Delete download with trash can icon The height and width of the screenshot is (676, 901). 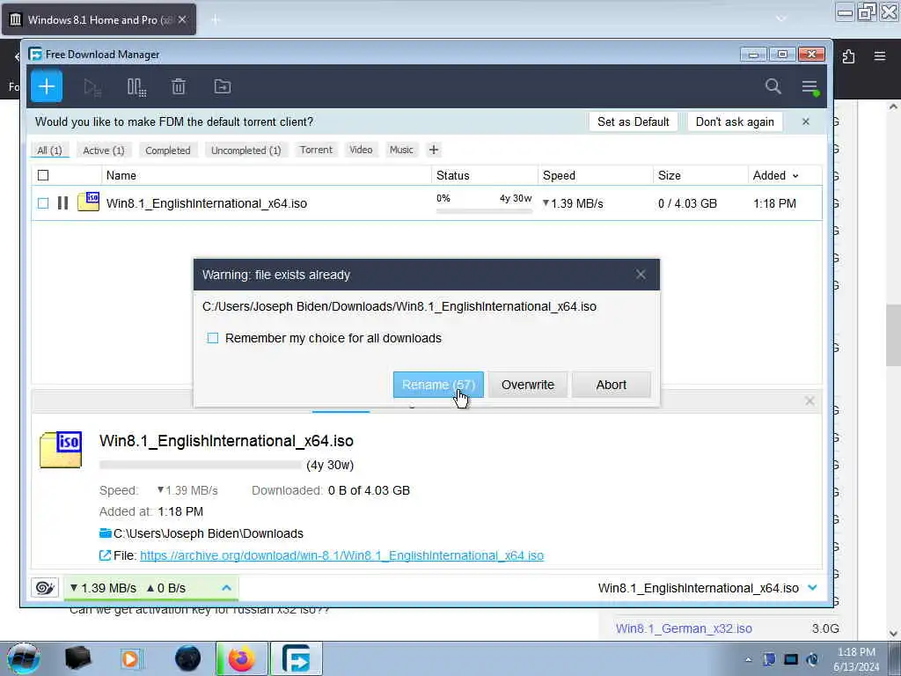coord(179,87)
